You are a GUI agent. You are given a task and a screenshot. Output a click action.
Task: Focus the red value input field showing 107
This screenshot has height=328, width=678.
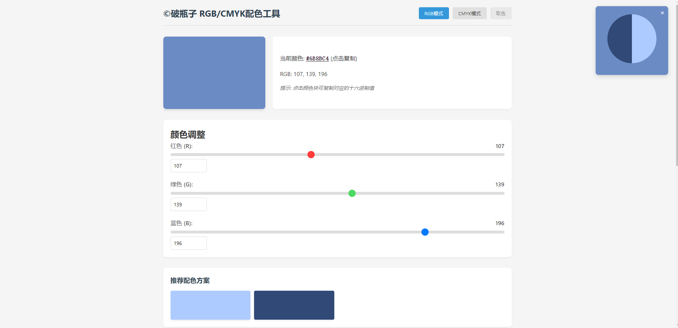point(188,166)
